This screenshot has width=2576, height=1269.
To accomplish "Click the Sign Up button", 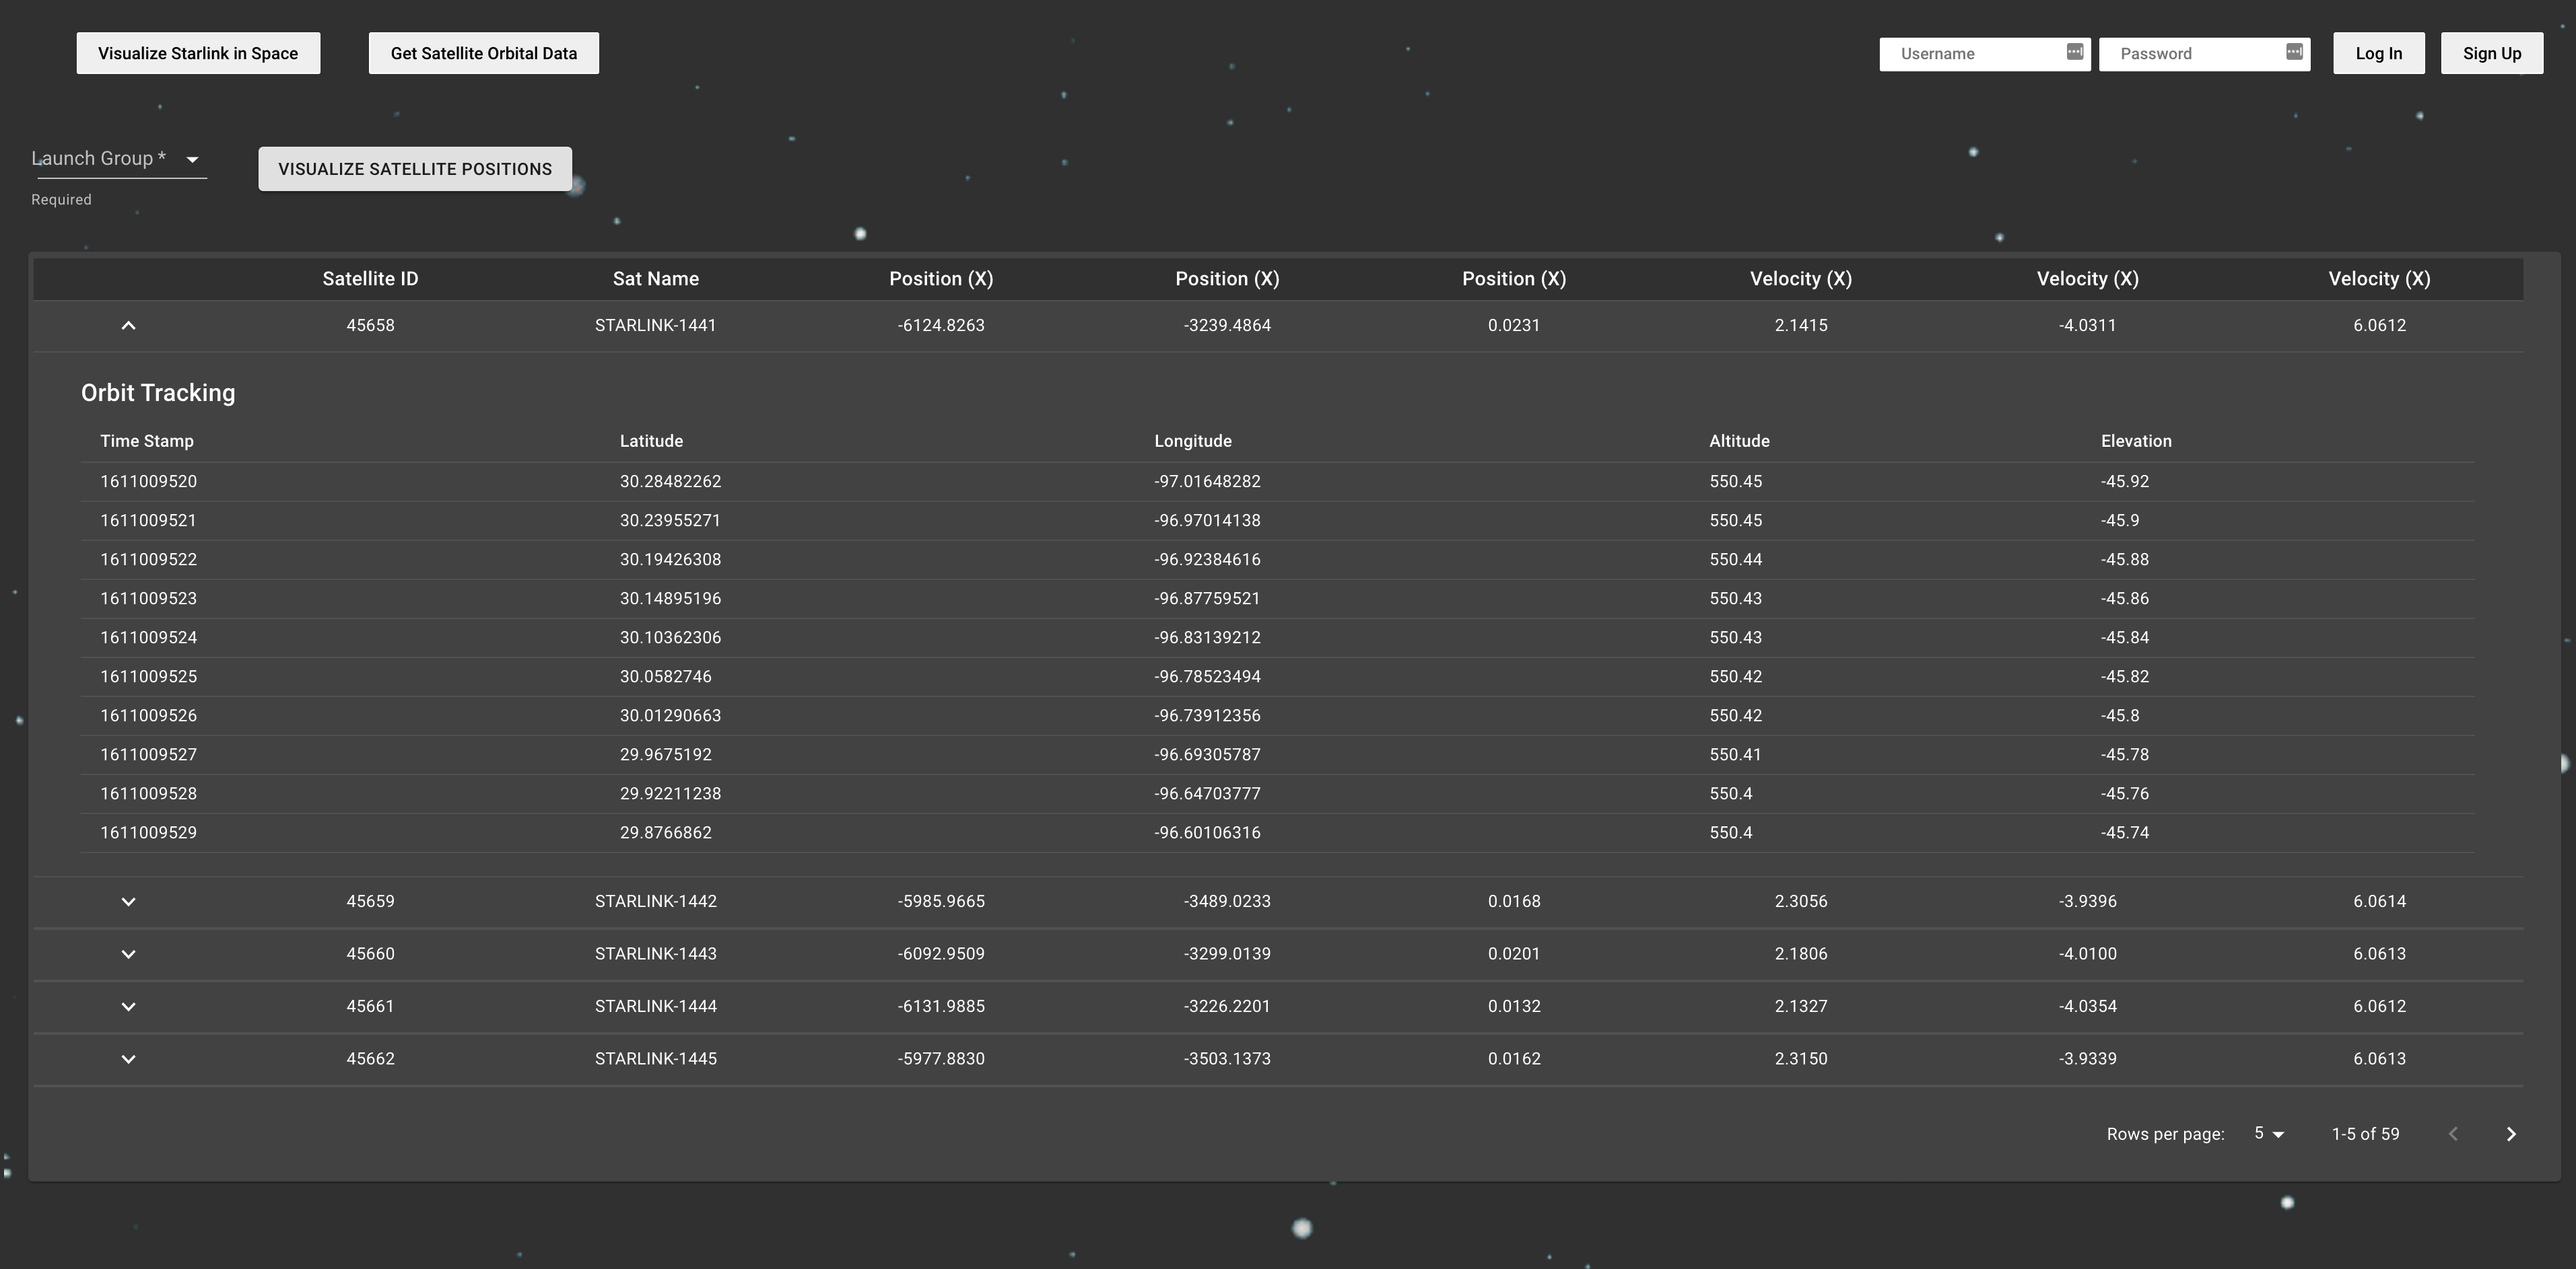I will [x=2491, y=53].
